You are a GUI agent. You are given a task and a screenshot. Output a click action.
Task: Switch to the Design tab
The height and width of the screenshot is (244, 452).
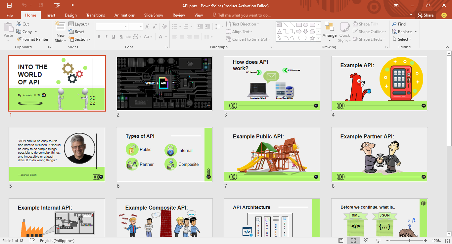tap(70, 15)
